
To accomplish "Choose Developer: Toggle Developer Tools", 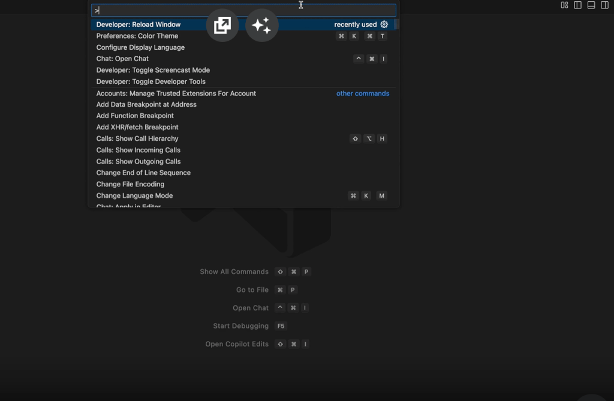I will [x=243, y=82].
